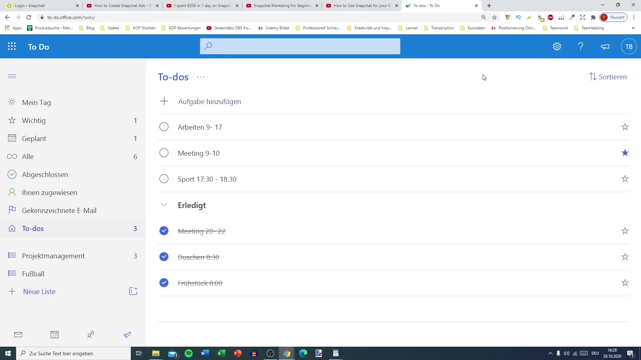The image size is (641, 360).
Task: Select the calendar icon in bottom bar
Action: pos(55,335)
